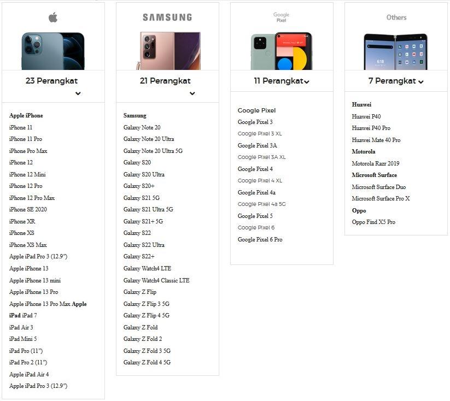This screenshot has width=450, height=401.
Task: Select Galaxy Watch4 Classic LTE entry
Action: (156, 280)
